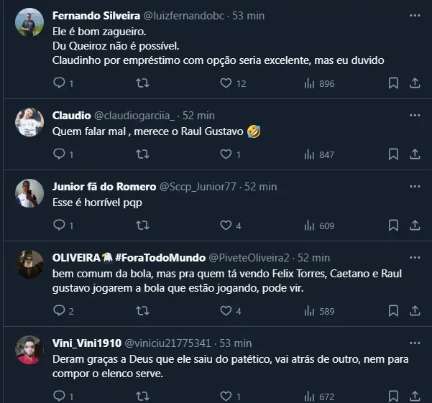Image resolution: width=432 pixels, height=403 pixels.
Task: Reply to Fernando Silveira's tweet
Action: [x=60, y=83]
